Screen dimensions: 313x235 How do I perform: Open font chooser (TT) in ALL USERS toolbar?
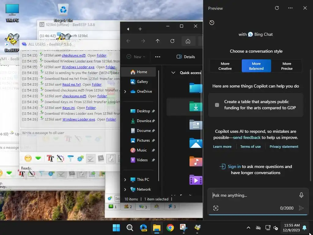50,159
